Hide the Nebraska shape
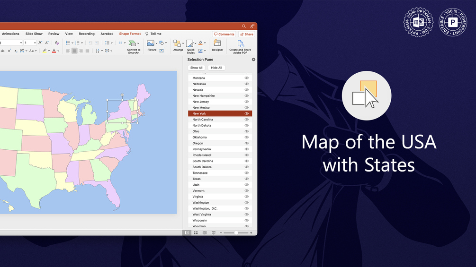This screenshot has height=267, width=476. click(246, 84)
